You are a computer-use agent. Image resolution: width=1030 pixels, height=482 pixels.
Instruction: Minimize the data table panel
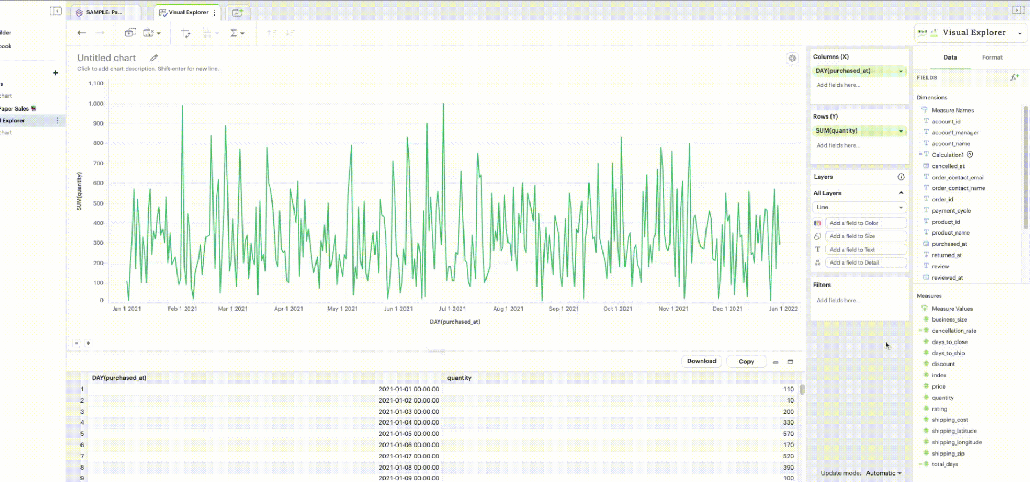776,362
